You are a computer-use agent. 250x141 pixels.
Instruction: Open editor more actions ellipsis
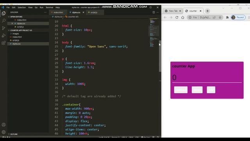point(157,12)
